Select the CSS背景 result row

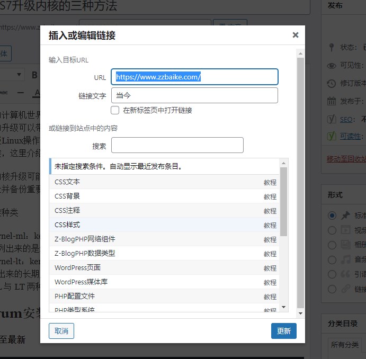coord(164,196)
